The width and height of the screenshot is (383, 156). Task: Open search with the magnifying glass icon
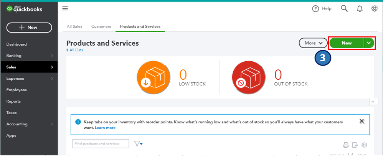(345, 8)
